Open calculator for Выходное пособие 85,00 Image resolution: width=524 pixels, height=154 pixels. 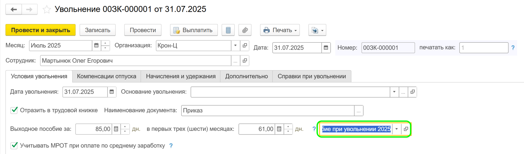tap(116, 129)
